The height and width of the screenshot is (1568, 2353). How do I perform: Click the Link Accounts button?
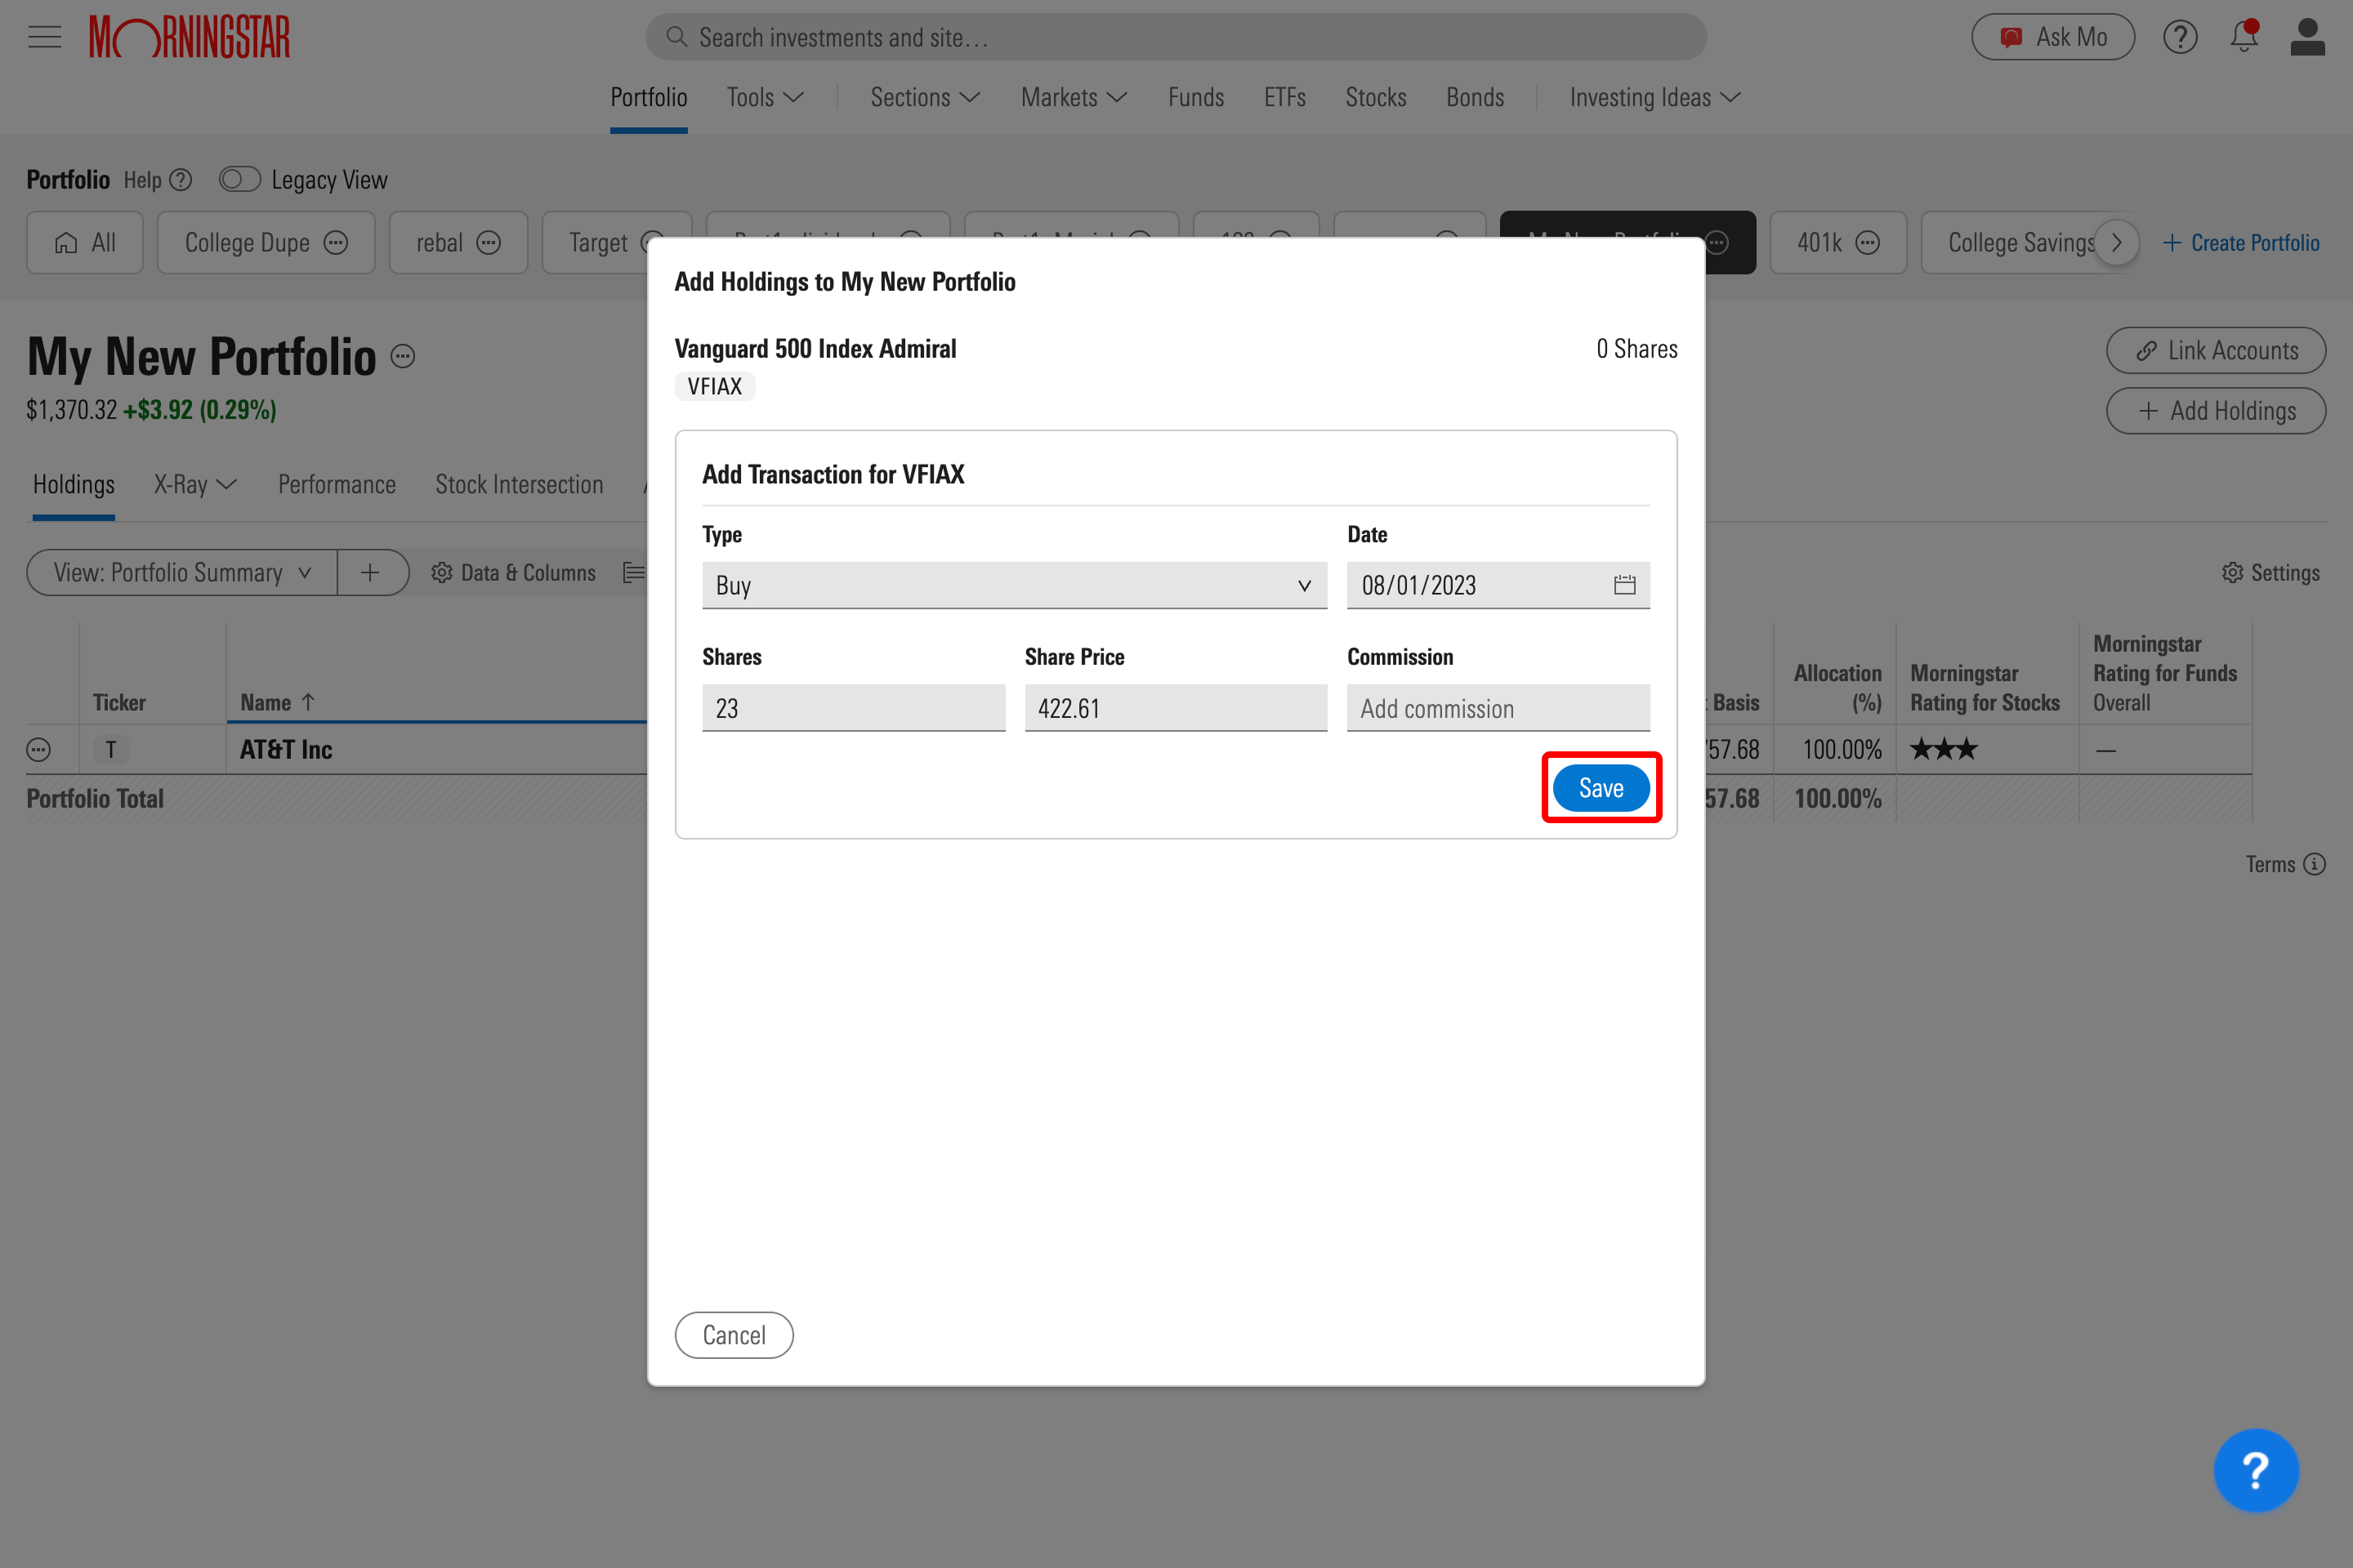click(2216, 351)
